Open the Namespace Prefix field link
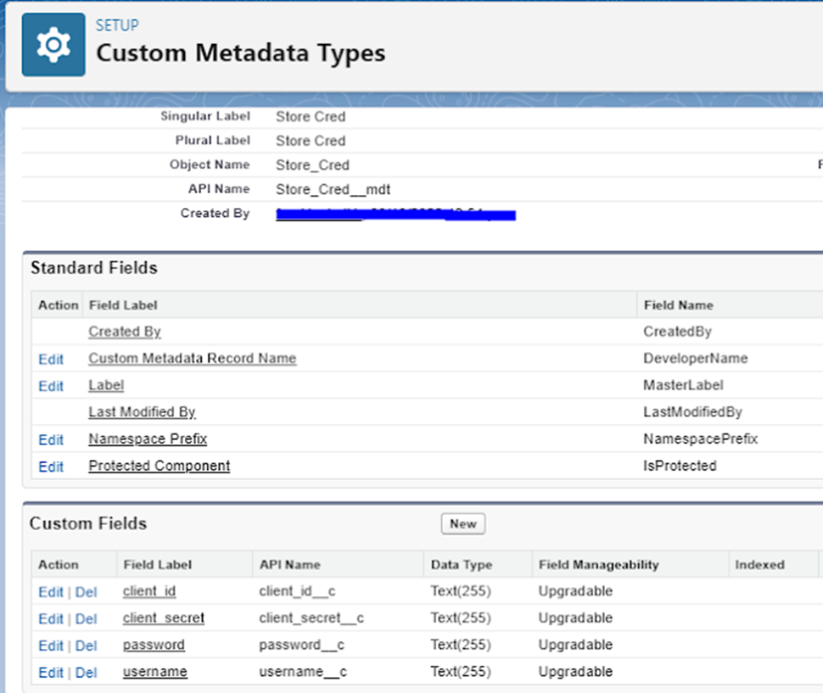This screenshot has width=823, height=693. [x=148, y=439]
